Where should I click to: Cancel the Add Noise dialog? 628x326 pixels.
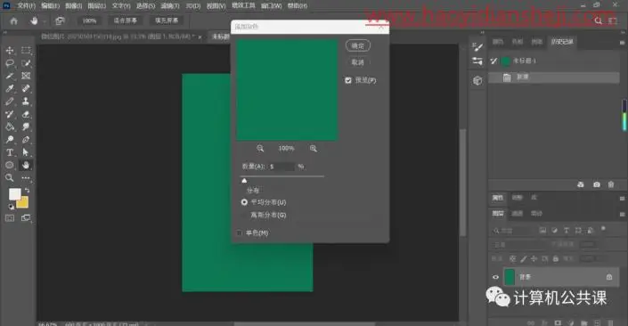[x=358, y=62]
